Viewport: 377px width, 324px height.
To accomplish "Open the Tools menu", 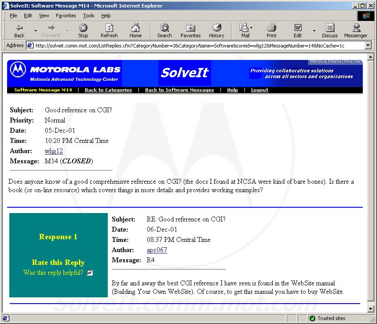I will click(x=89, y=16).
